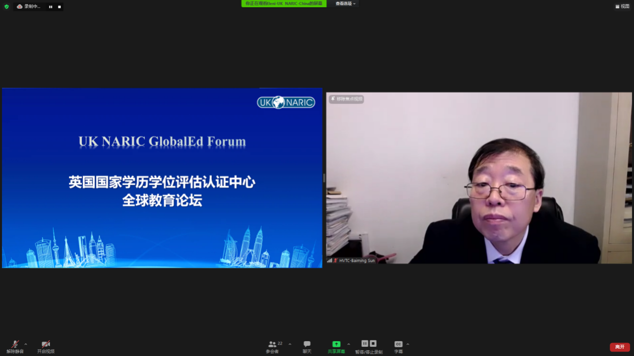This screenshot has width=634, height=356.
Task: Open the 视图 view layout button
Action: click(622, 7)
